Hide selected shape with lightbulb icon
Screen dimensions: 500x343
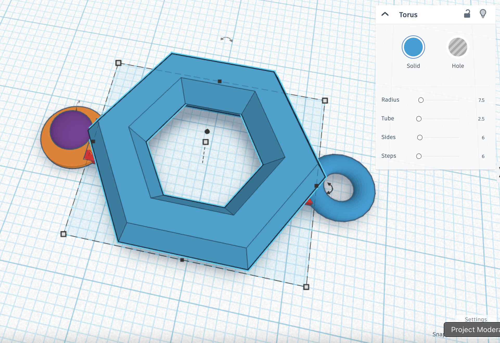(x=483, y=14)
